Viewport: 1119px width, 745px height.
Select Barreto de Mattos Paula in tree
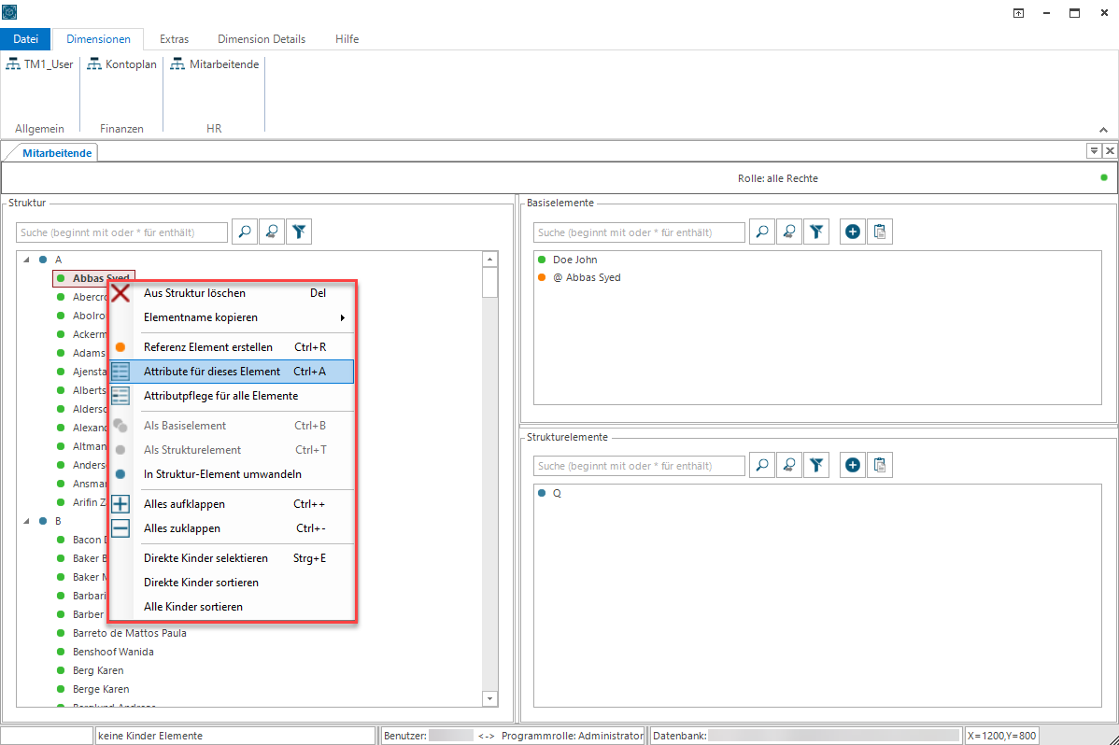tap(129, 633)
